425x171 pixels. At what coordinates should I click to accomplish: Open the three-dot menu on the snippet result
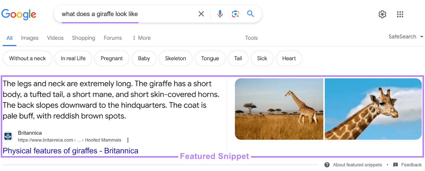click(128, 140)
